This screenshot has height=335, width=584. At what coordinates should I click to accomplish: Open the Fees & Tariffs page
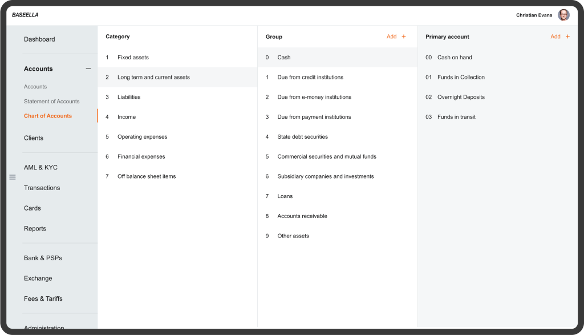coord(43,298)
